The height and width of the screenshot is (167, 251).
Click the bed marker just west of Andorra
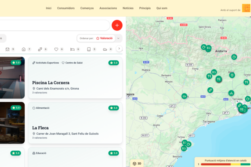[x=208, y=48]
